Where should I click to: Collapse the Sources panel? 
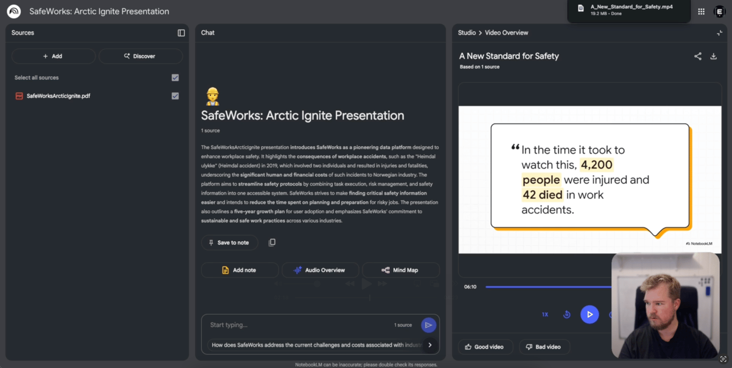click(x=181, y=33)
